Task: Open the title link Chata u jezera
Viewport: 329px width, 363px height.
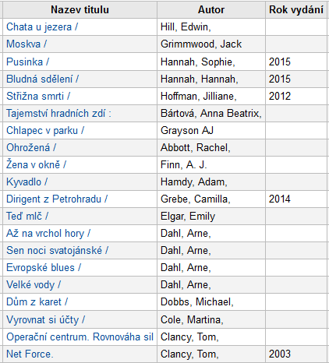Action: pyautogui.click(x=42, y=27)
